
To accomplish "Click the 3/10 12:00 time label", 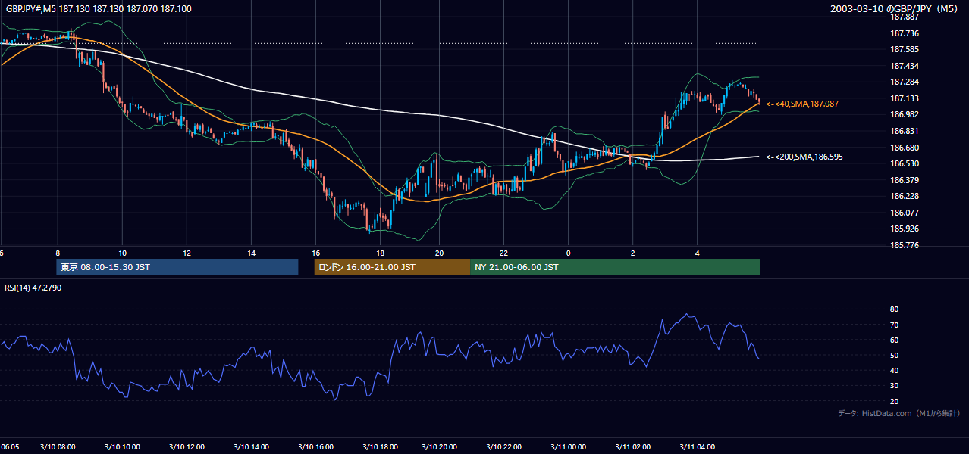I will tap(187, 447).
